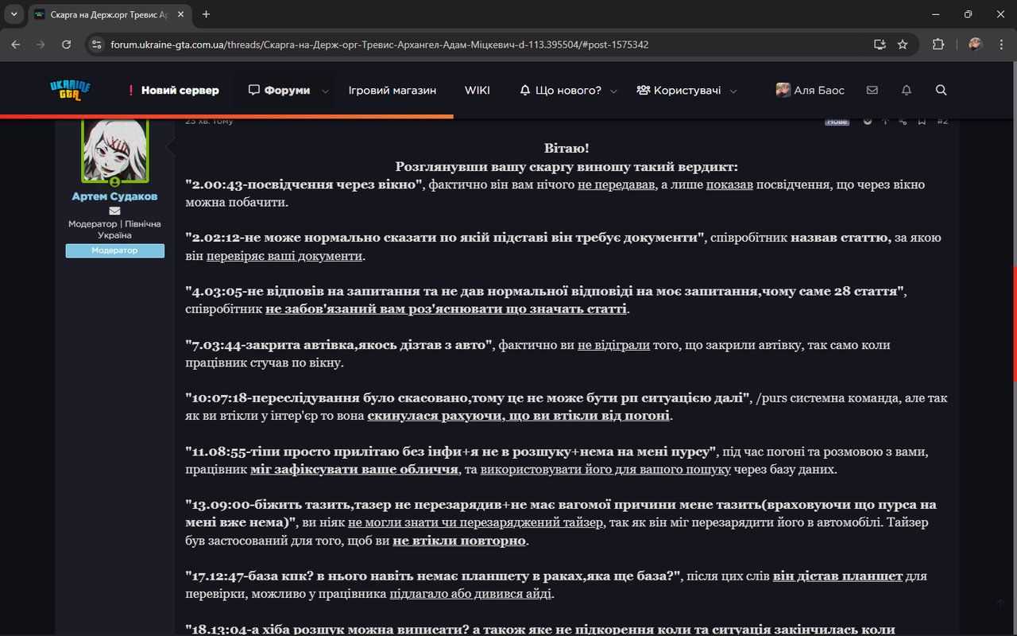Open the browser extensions menu

click(938, 45)
